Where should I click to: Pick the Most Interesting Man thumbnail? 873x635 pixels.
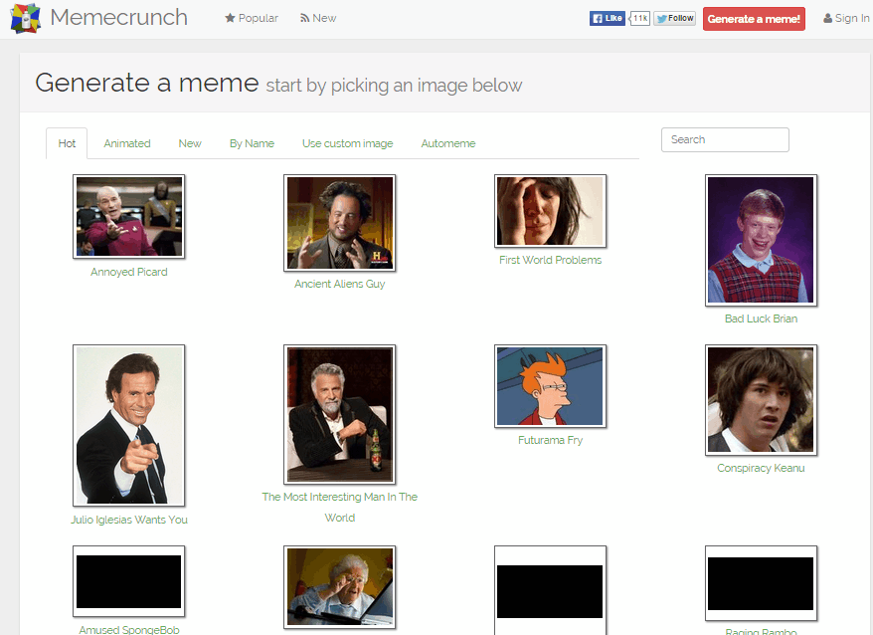click(340, 414)
